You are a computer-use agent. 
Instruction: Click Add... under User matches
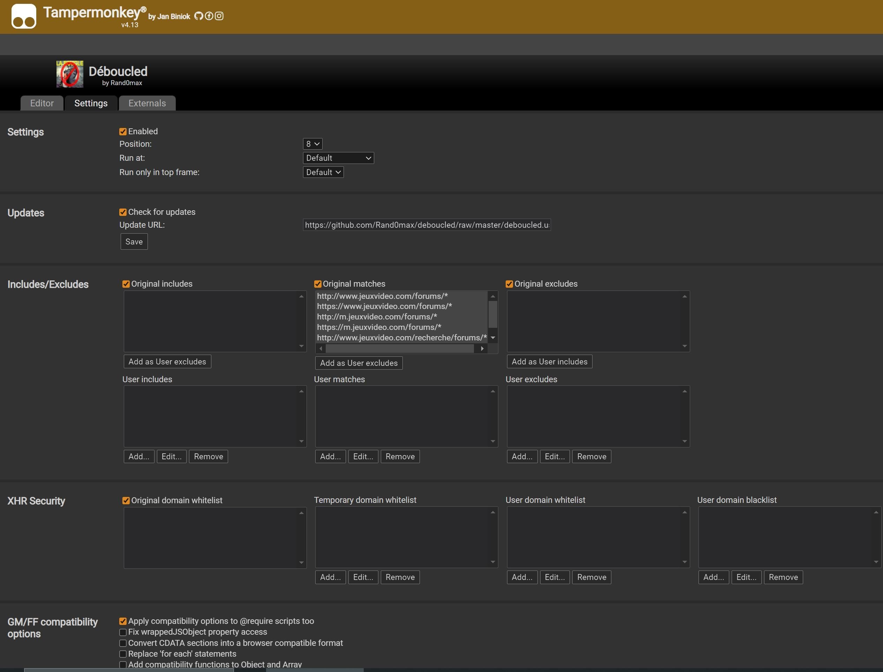pos(330,457)
